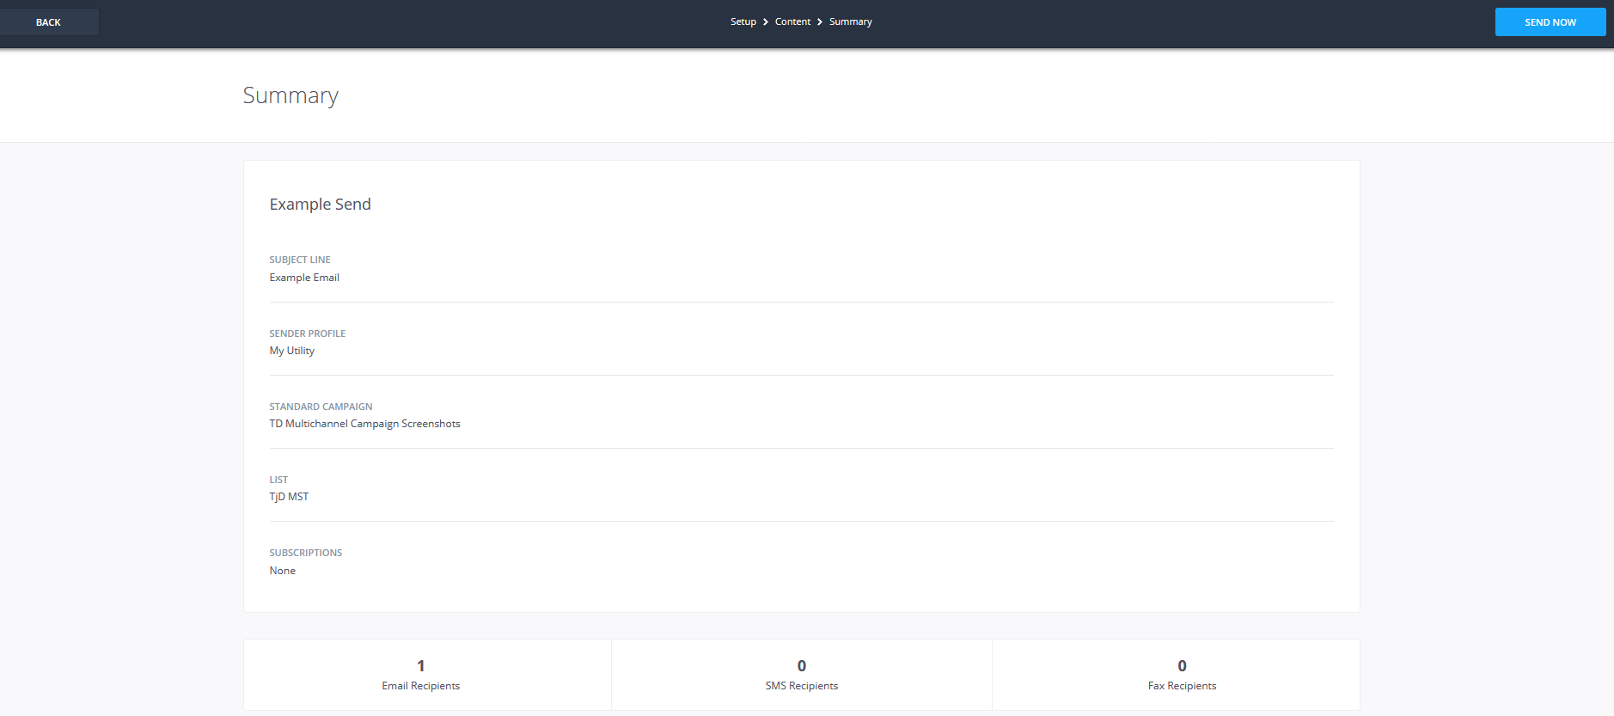Send the campaign with SEND NOW

[x=1550, y=22]
